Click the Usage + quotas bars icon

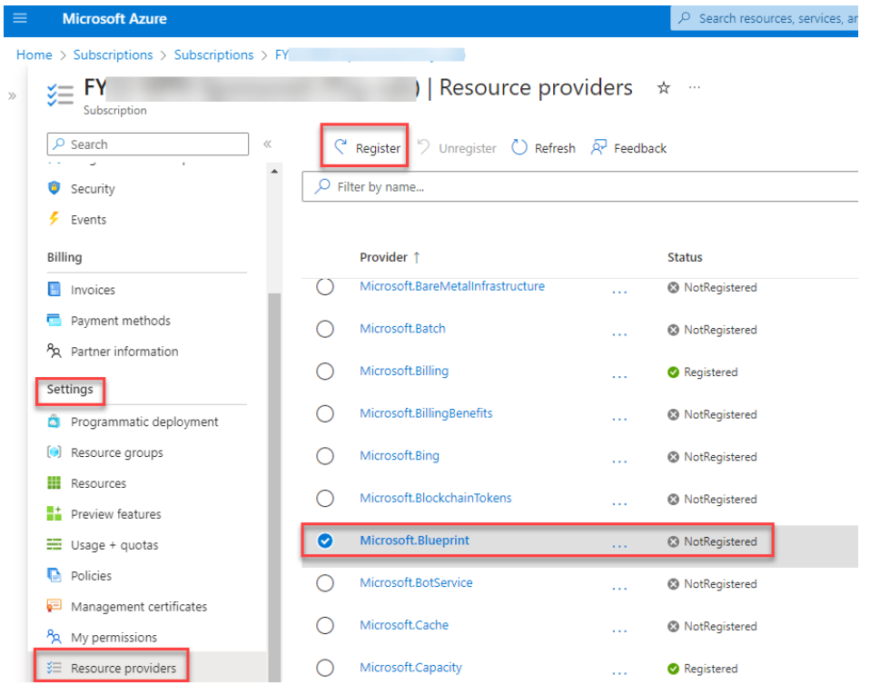[x=54, y=544]
